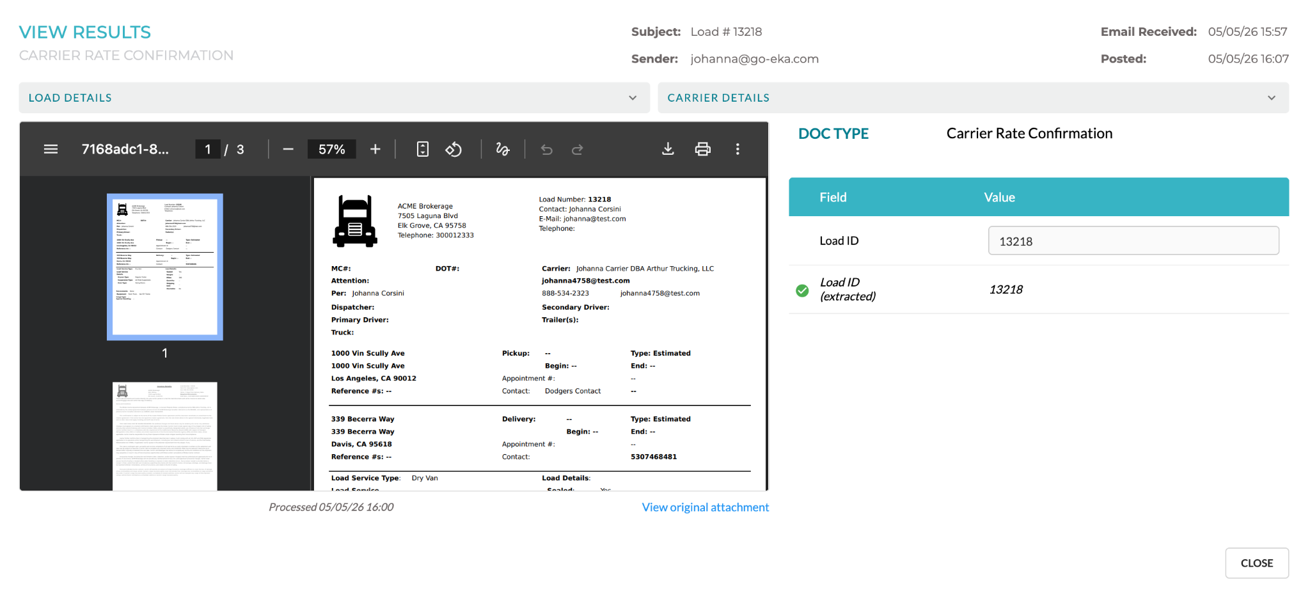Select page 1 thumbnail
This screenshot has height=600, width=1310.
pyautogui.click(x=165, y=267)
